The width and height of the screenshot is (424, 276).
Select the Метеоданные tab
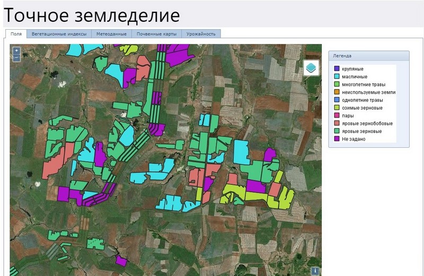coord(111,34)
